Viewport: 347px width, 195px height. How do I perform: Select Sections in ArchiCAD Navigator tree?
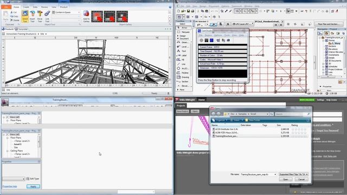coord(332,46)
